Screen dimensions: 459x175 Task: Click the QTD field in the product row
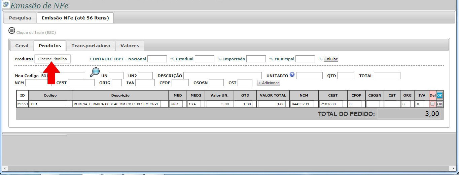pos(245,104)
